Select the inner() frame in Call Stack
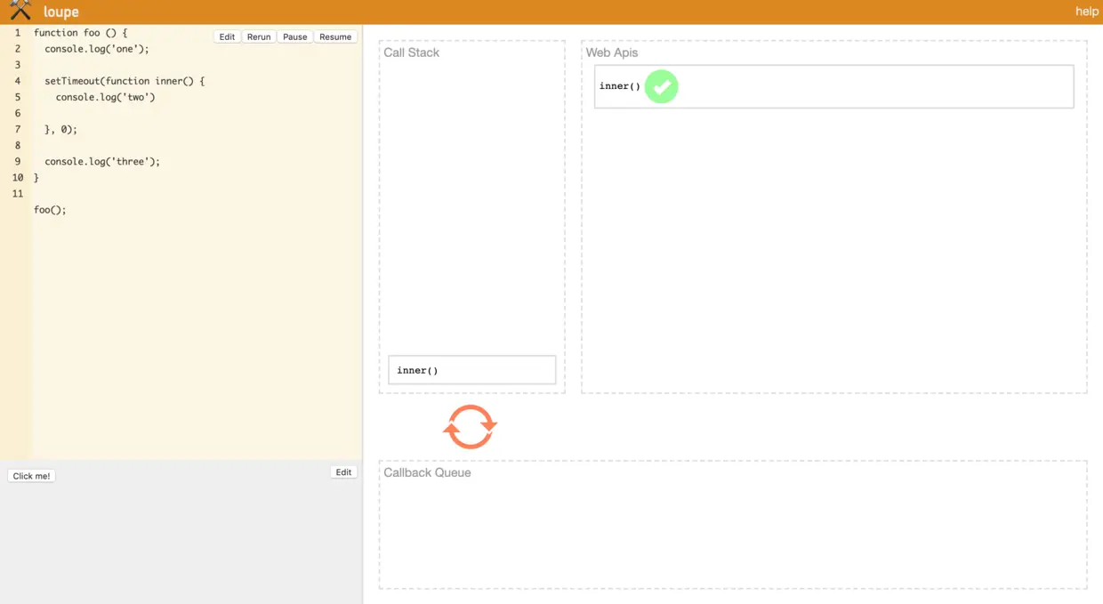The width and height of the screenshot is (1103, 604). 472,370
